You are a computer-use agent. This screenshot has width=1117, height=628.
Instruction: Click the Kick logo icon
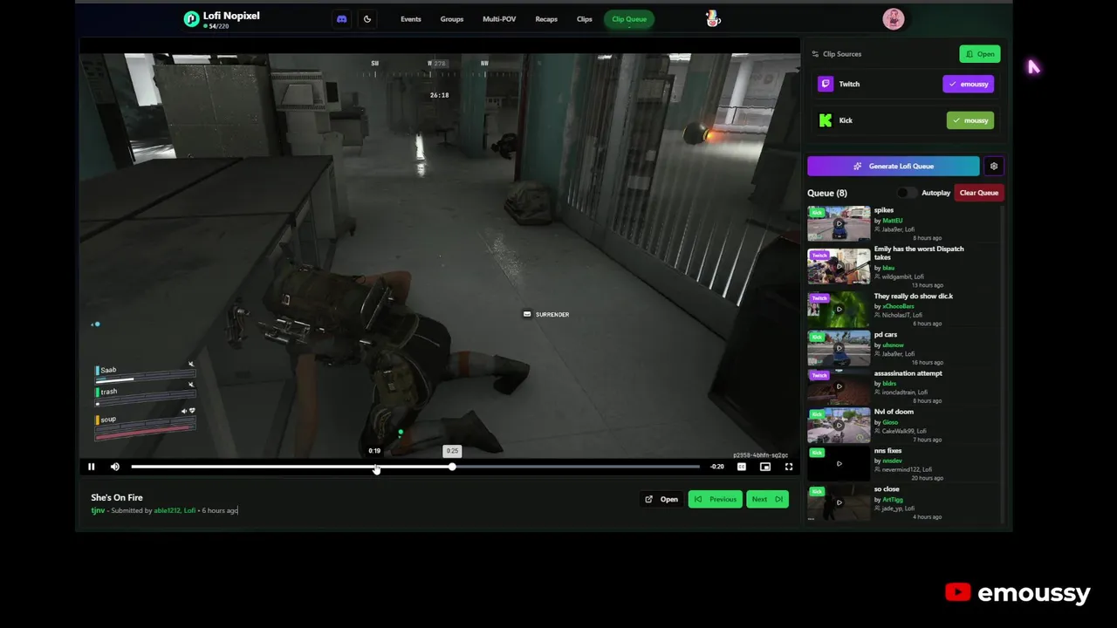coord(826,120)
